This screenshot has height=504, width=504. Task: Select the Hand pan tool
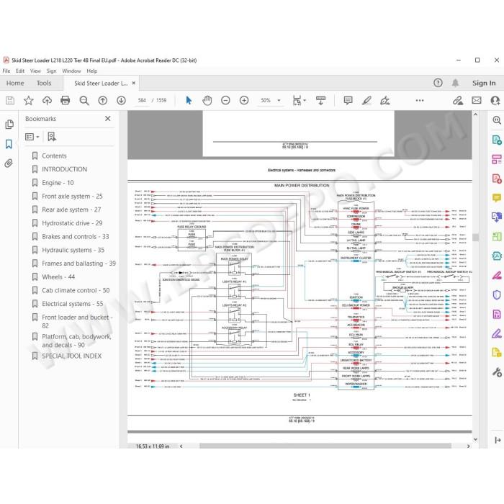tap(207, 100)
